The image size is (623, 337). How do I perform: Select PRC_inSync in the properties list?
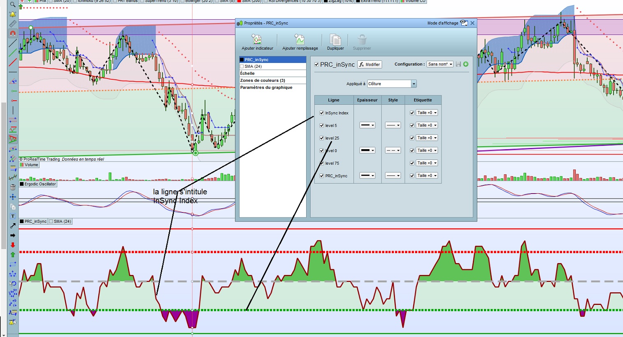273,60
